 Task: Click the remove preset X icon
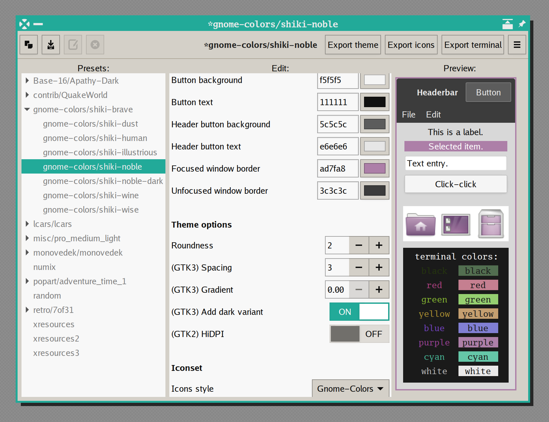click(95, 45)
